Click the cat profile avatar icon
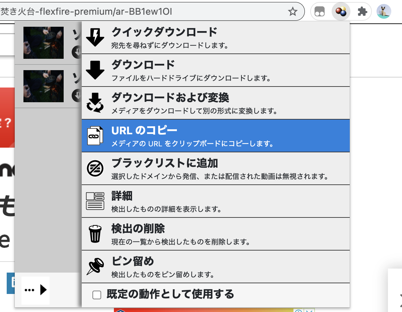 click(384, 11)
